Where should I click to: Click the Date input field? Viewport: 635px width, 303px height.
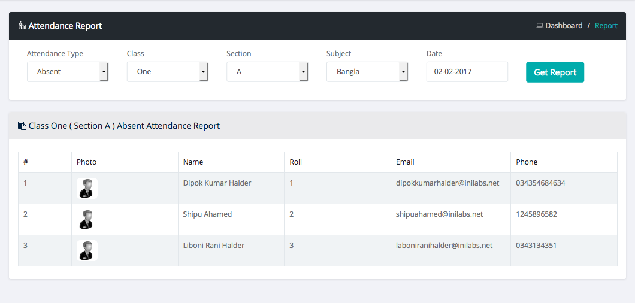(467, 72)
